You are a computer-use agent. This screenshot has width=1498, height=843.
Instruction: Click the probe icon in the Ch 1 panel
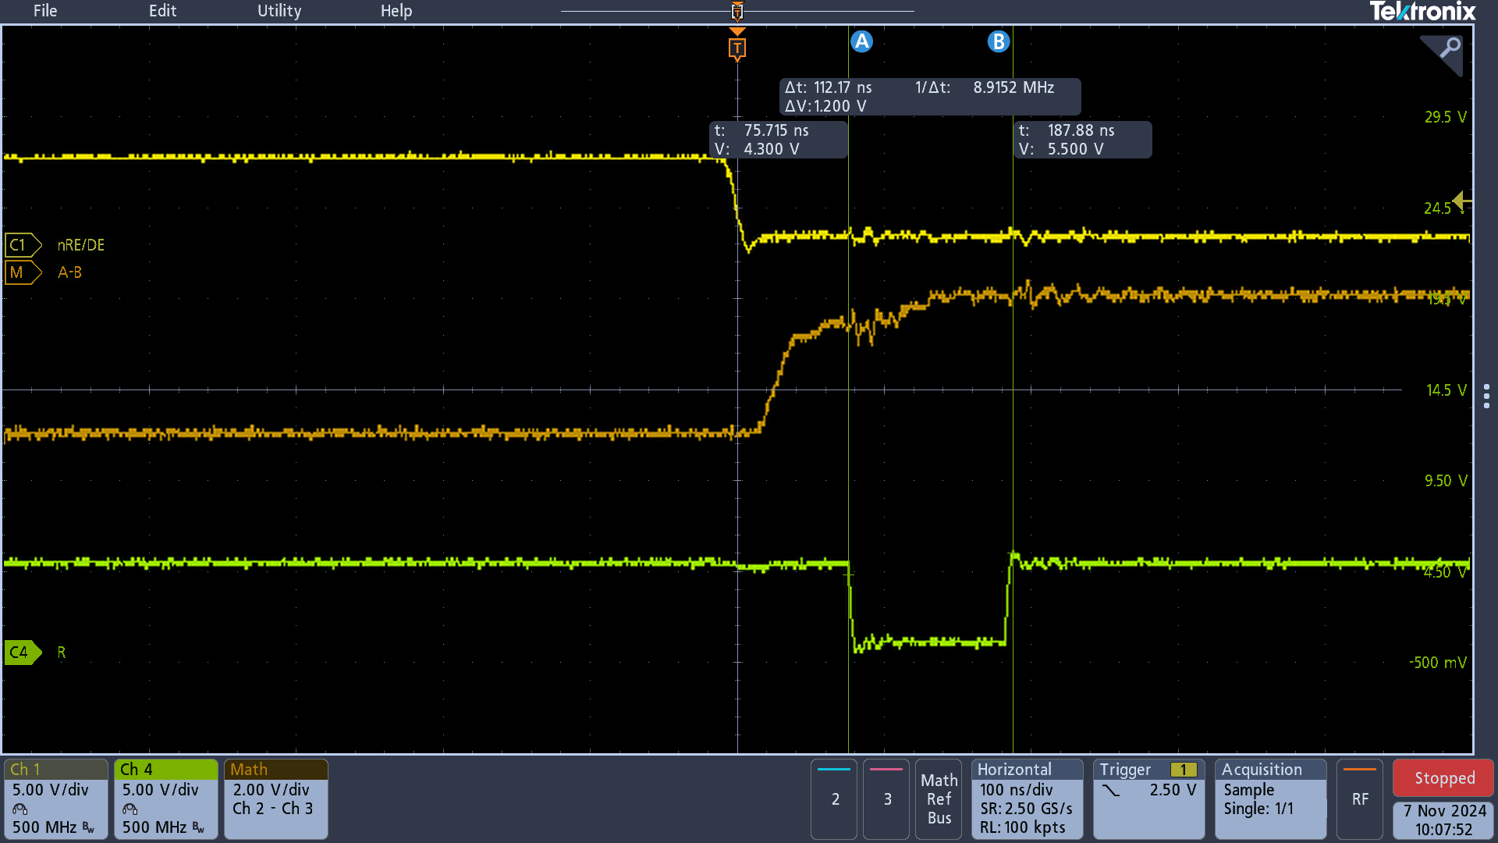[x=18, y=809]
